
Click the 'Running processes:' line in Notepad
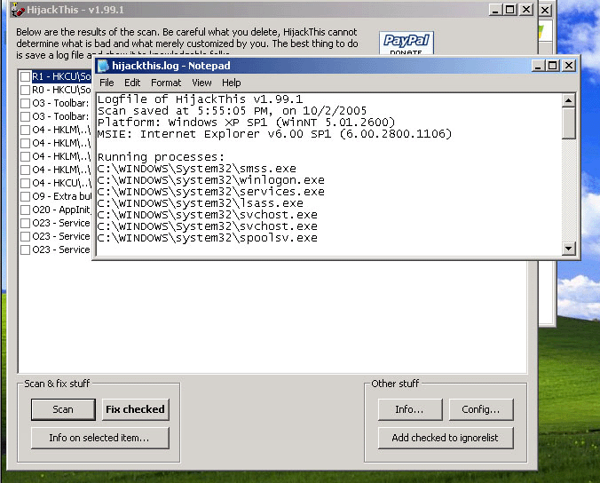(x=161, y=157)
